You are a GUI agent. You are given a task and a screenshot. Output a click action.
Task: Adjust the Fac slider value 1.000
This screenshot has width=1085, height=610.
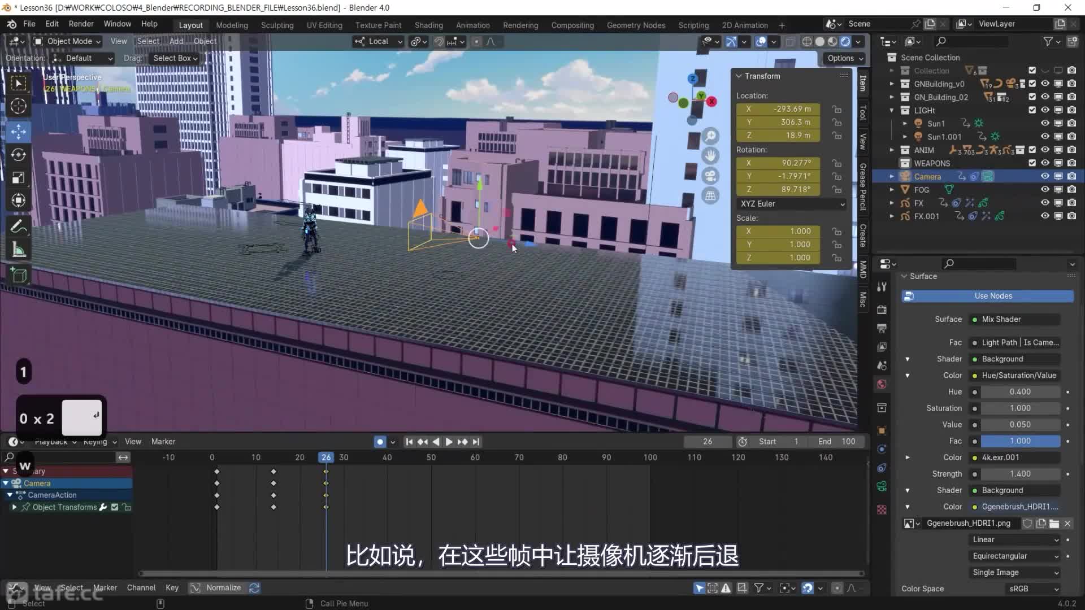tap(1019, 441)
